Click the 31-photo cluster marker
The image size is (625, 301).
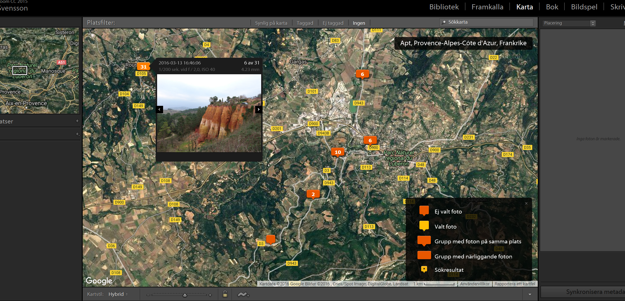point(143,67)
